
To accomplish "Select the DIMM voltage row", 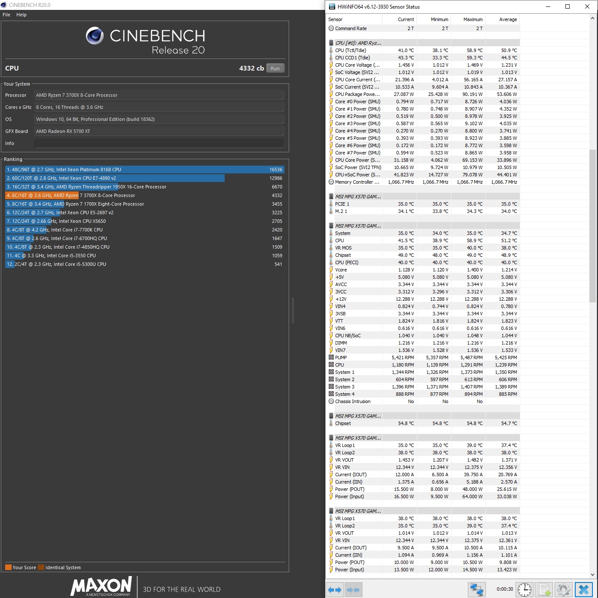I will pos(423,343).
